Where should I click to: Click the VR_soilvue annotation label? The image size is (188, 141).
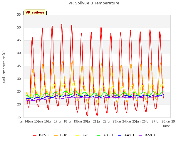[x=35, y=12]
